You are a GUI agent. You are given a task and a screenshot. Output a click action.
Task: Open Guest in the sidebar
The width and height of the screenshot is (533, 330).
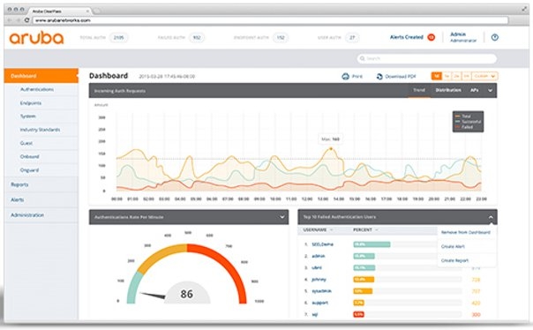26,143
